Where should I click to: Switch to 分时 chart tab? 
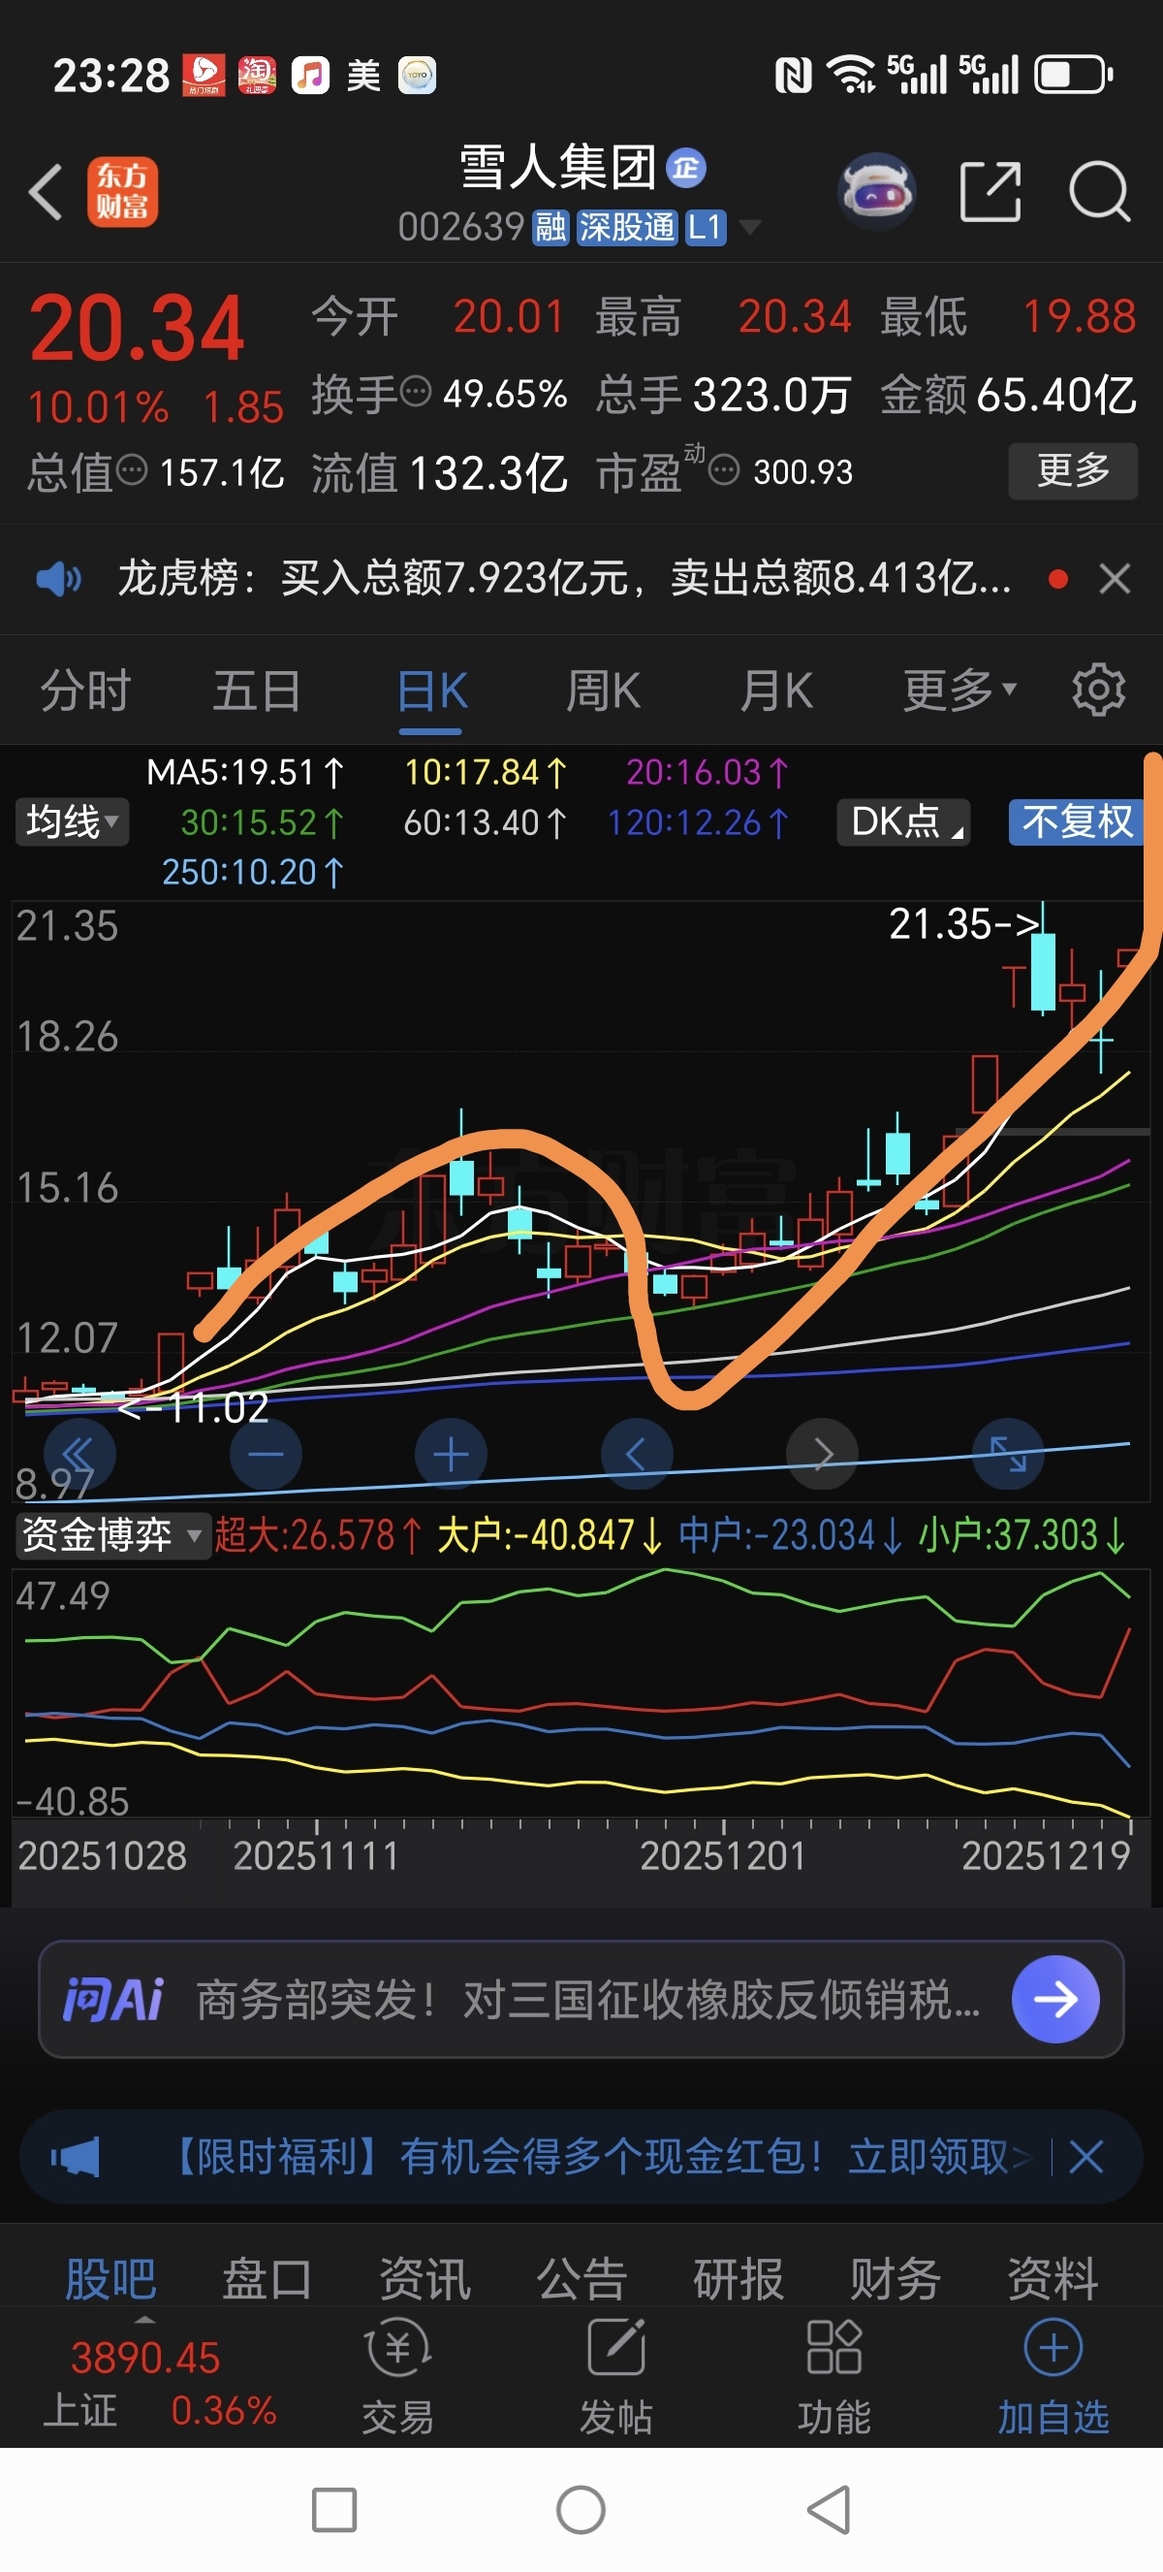tap(86, 690)
